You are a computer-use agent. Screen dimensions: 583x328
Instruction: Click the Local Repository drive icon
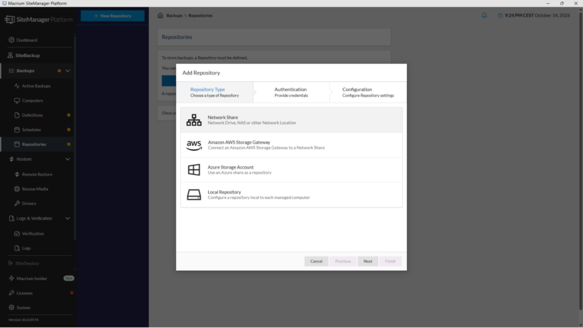(x=194, y=194)
